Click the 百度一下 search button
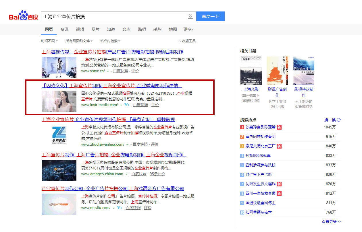Screen dimensions: 362x232 (x=211, y=16)
